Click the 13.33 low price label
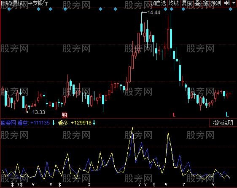 (39, 112)
